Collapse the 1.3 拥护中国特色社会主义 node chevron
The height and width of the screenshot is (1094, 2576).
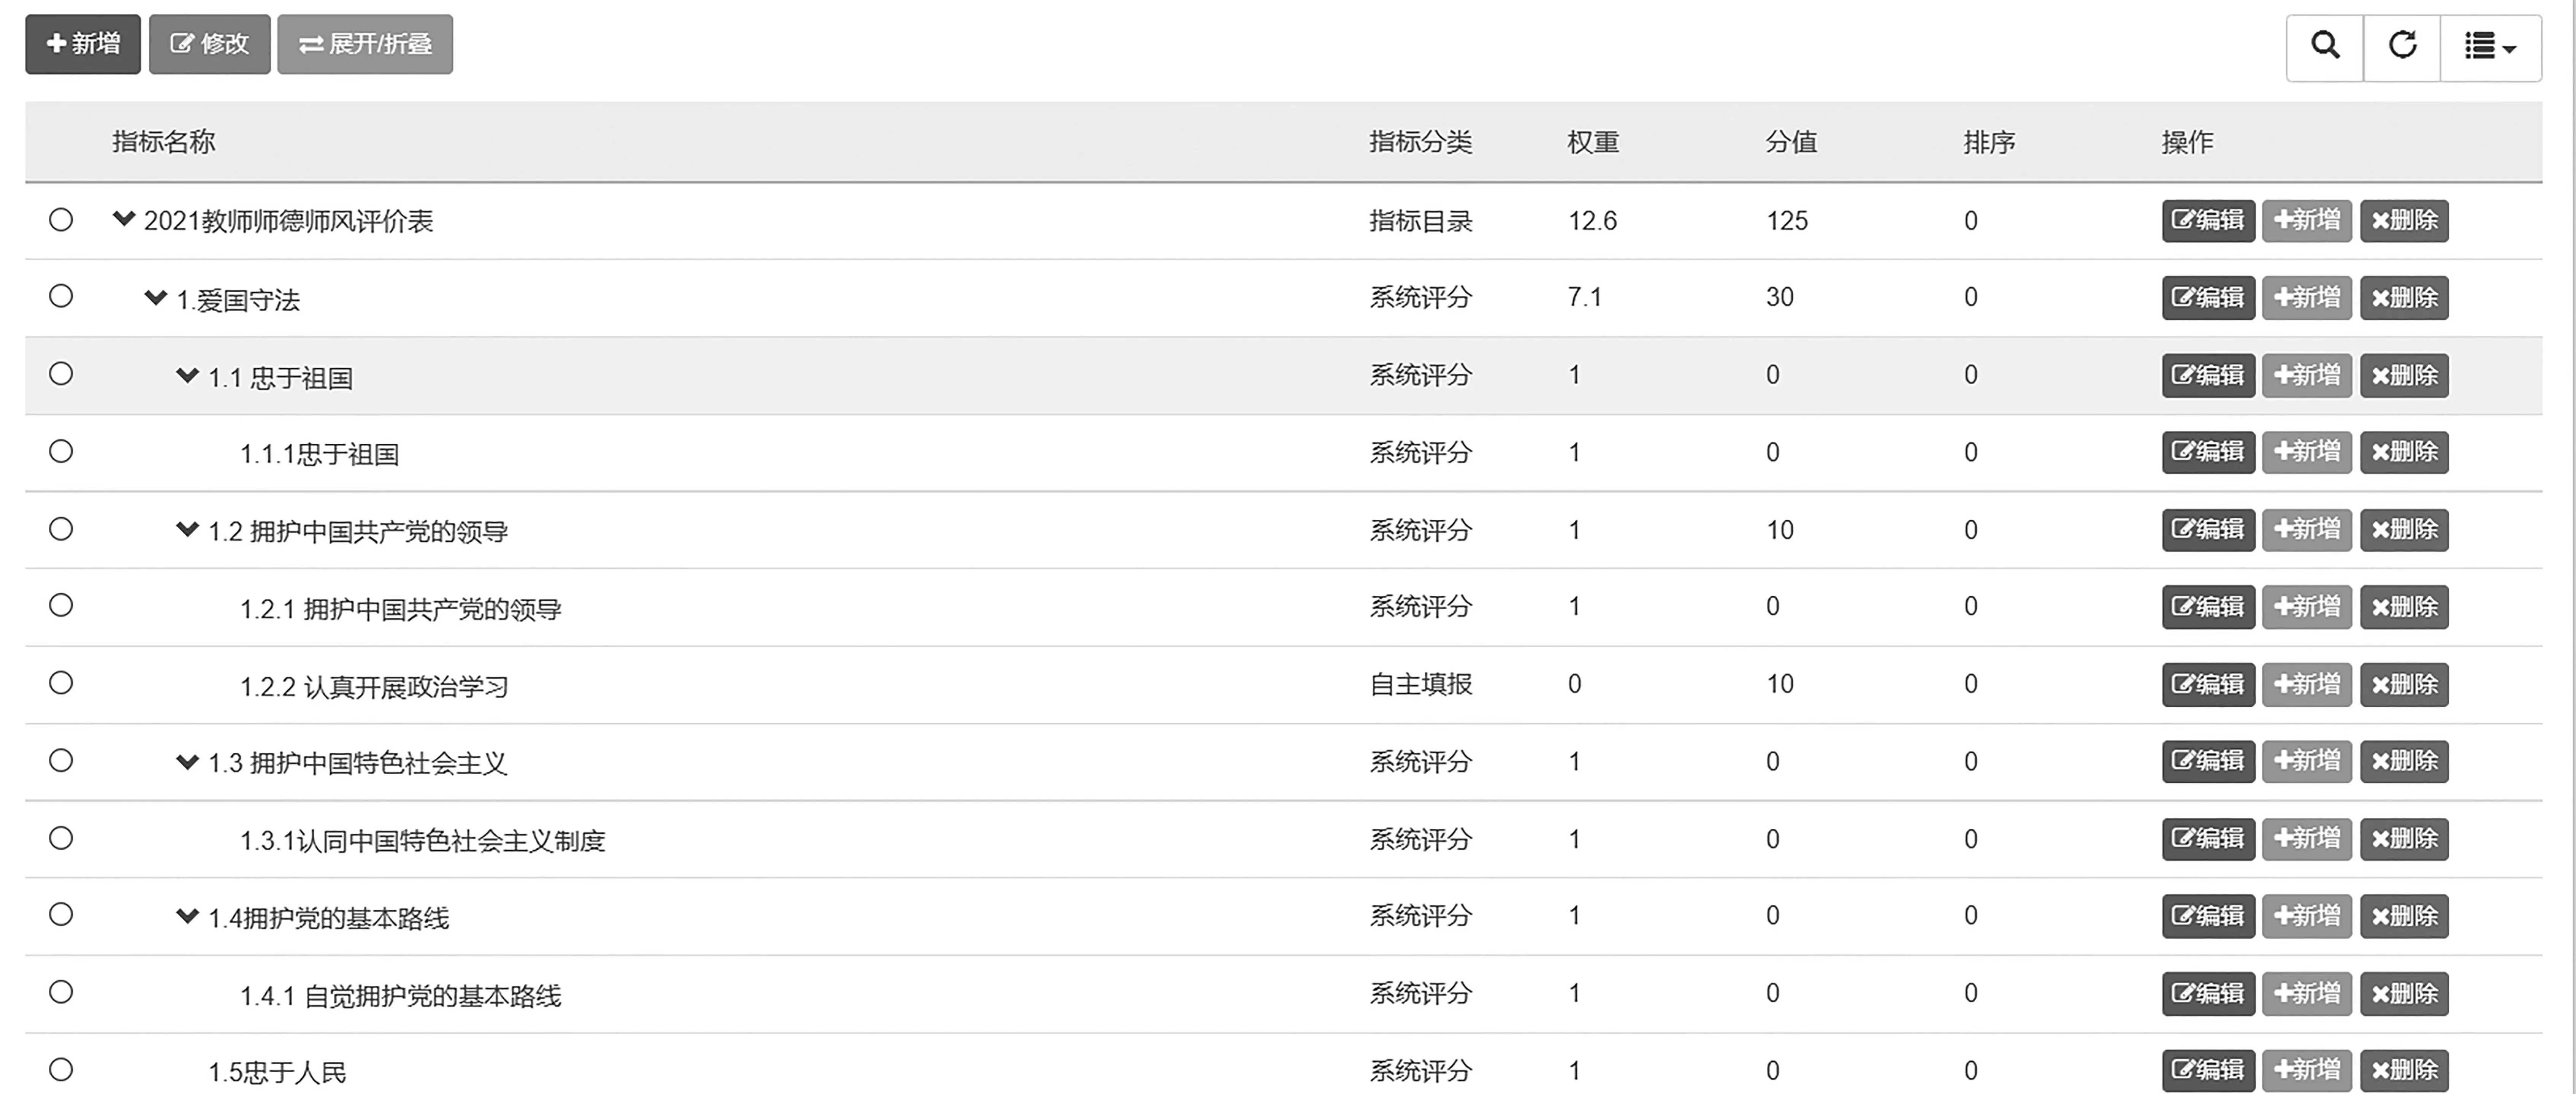(x=187, y=762)
